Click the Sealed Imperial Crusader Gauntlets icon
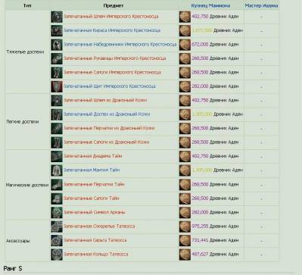This screenshot has width=302, height=275. [x=57, y=59]
